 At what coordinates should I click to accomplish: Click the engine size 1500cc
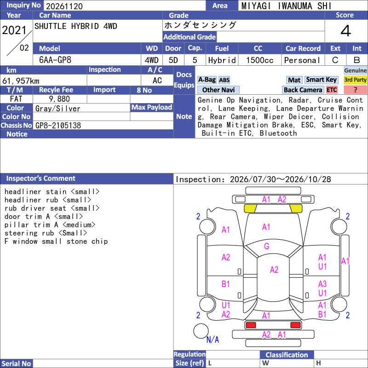260,60
